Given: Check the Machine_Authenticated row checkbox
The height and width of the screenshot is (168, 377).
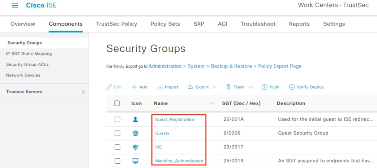Looking at the screenshot, I should coord(117,161).
